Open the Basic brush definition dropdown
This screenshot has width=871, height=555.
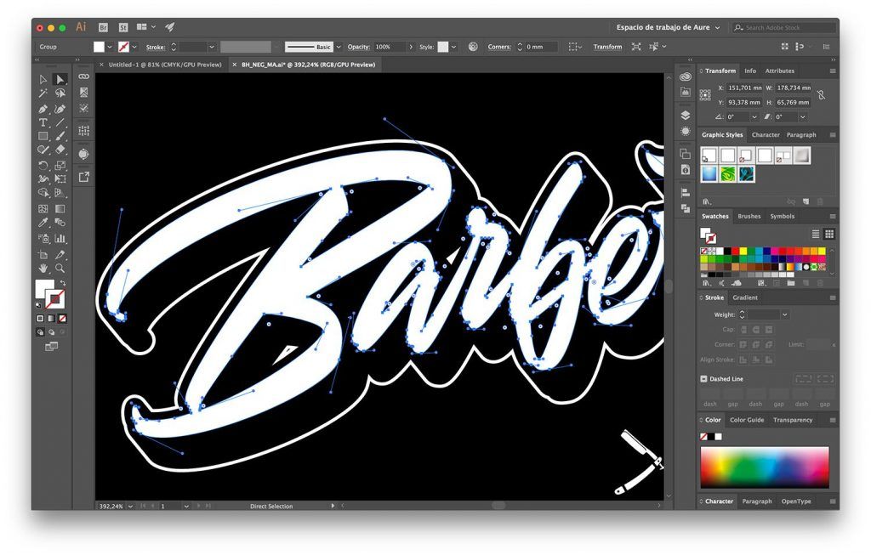(339, 48)
